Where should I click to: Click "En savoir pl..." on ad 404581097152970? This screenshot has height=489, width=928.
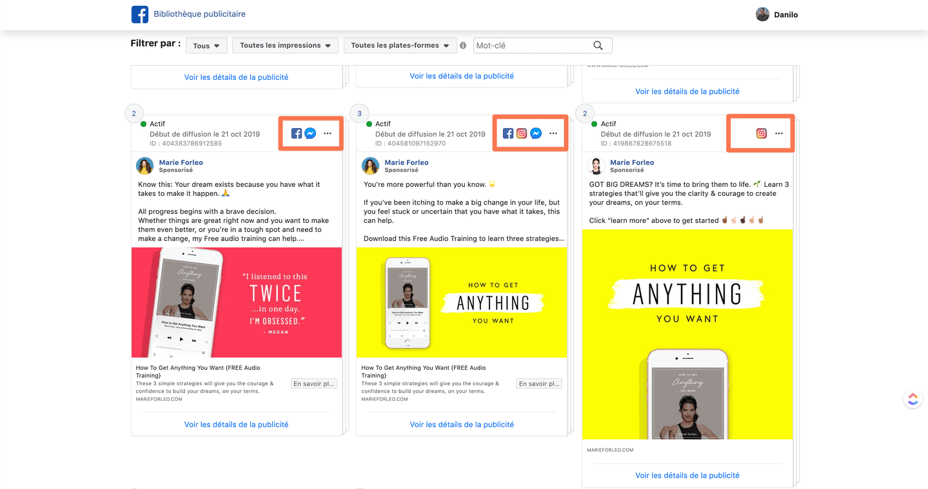(x=540, y=383)
